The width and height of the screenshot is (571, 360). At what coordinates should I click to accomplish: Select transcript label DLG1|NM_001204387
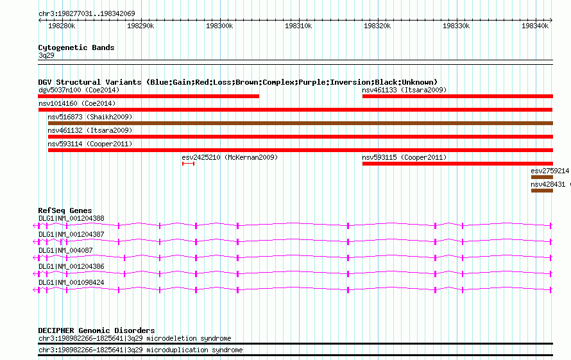coord(71,235)
